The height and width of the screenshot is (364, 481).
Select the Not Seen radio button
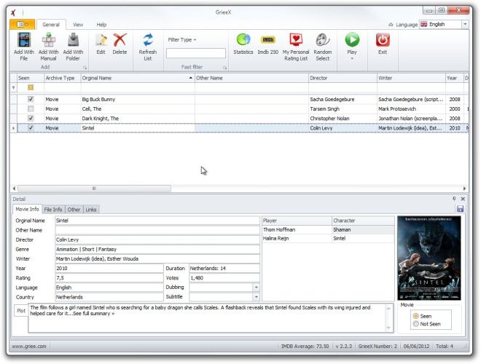[416, 324]
